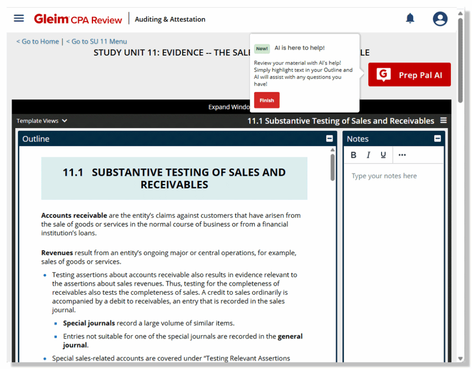Open the section options menu beside 11.1 title

pos(443,120)
